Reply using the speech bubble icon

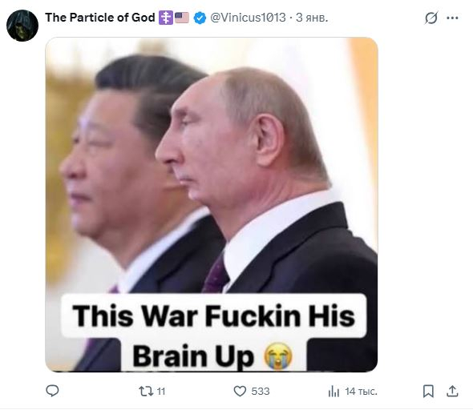[x=52, y=391]
